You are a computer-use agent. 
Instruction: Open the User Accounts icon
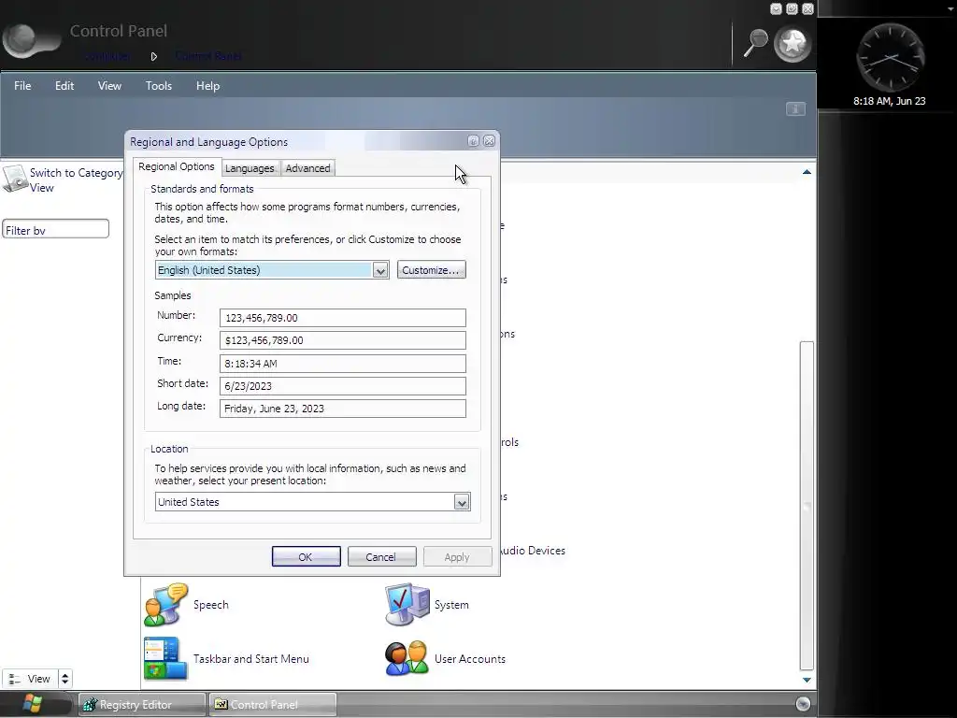pyautogui.click(x=407, y=659)
